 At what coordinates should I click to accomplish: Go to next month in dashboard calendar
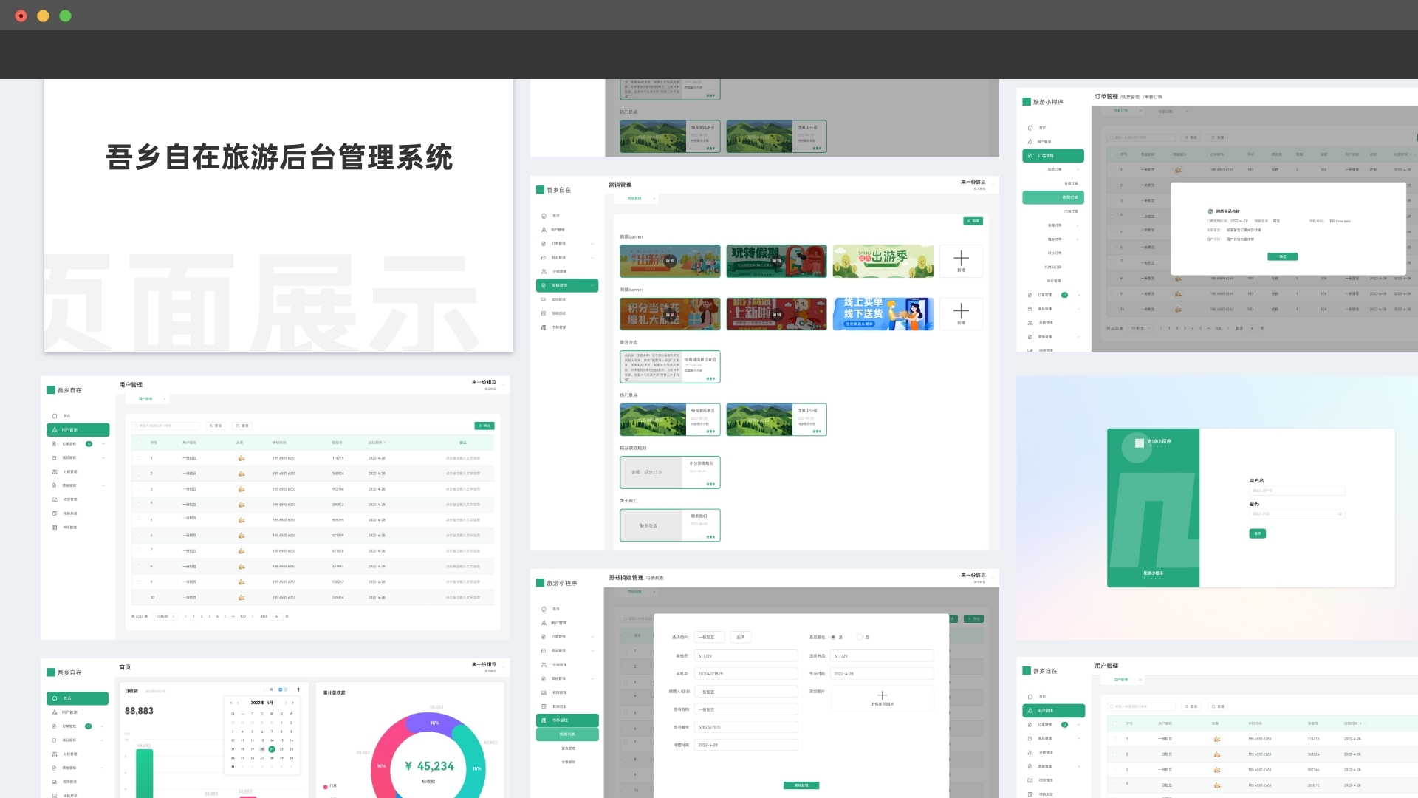point(287,703)
